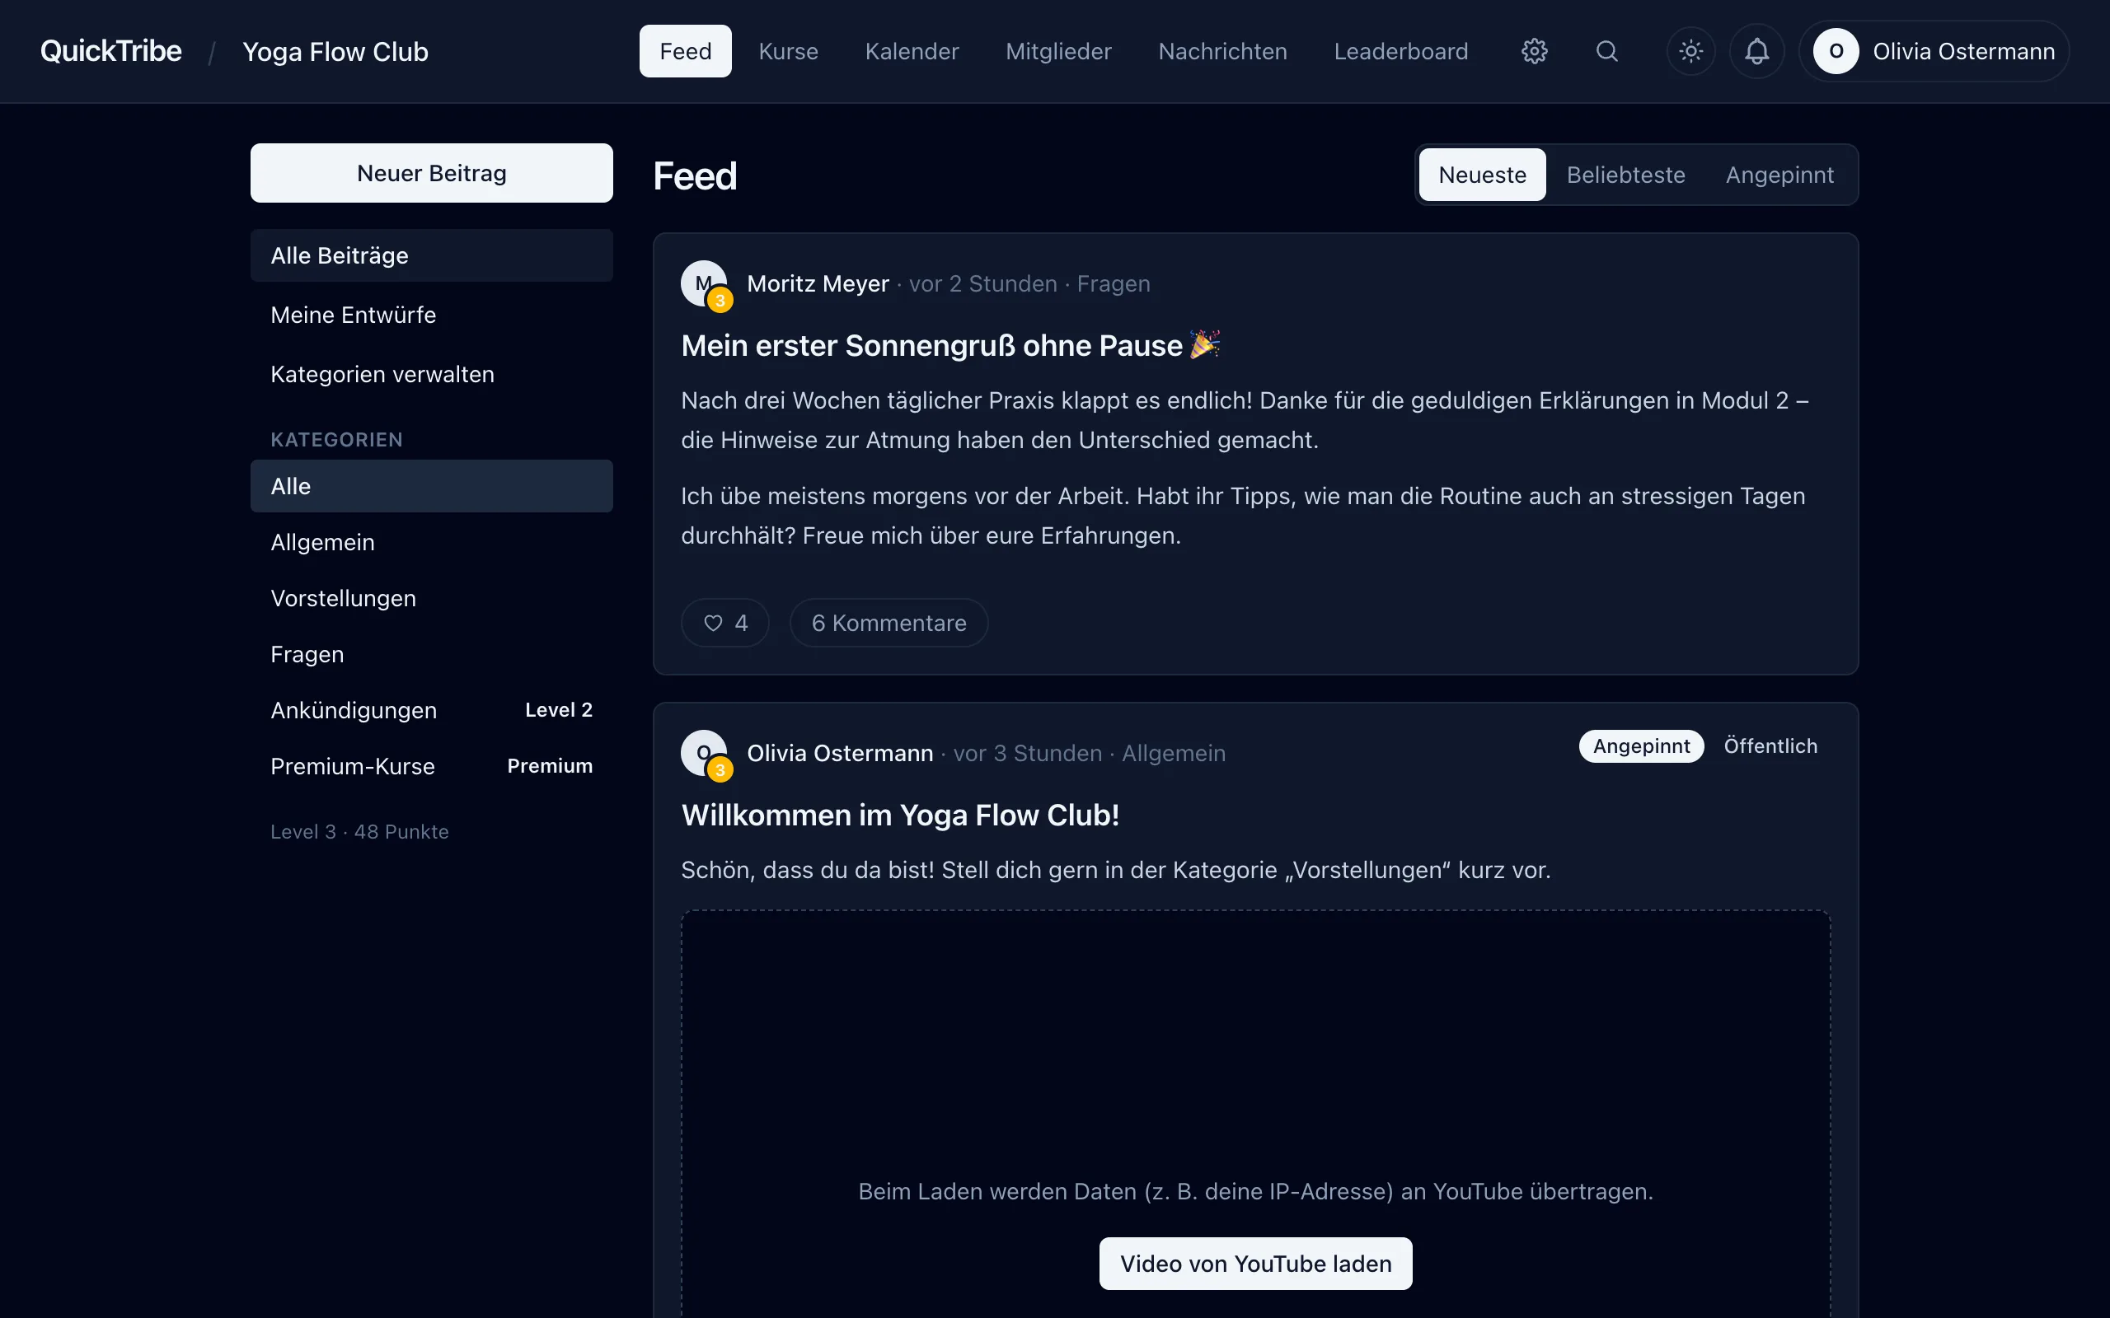
Task: Switch to Kurse tab
Action: (788, 51)
